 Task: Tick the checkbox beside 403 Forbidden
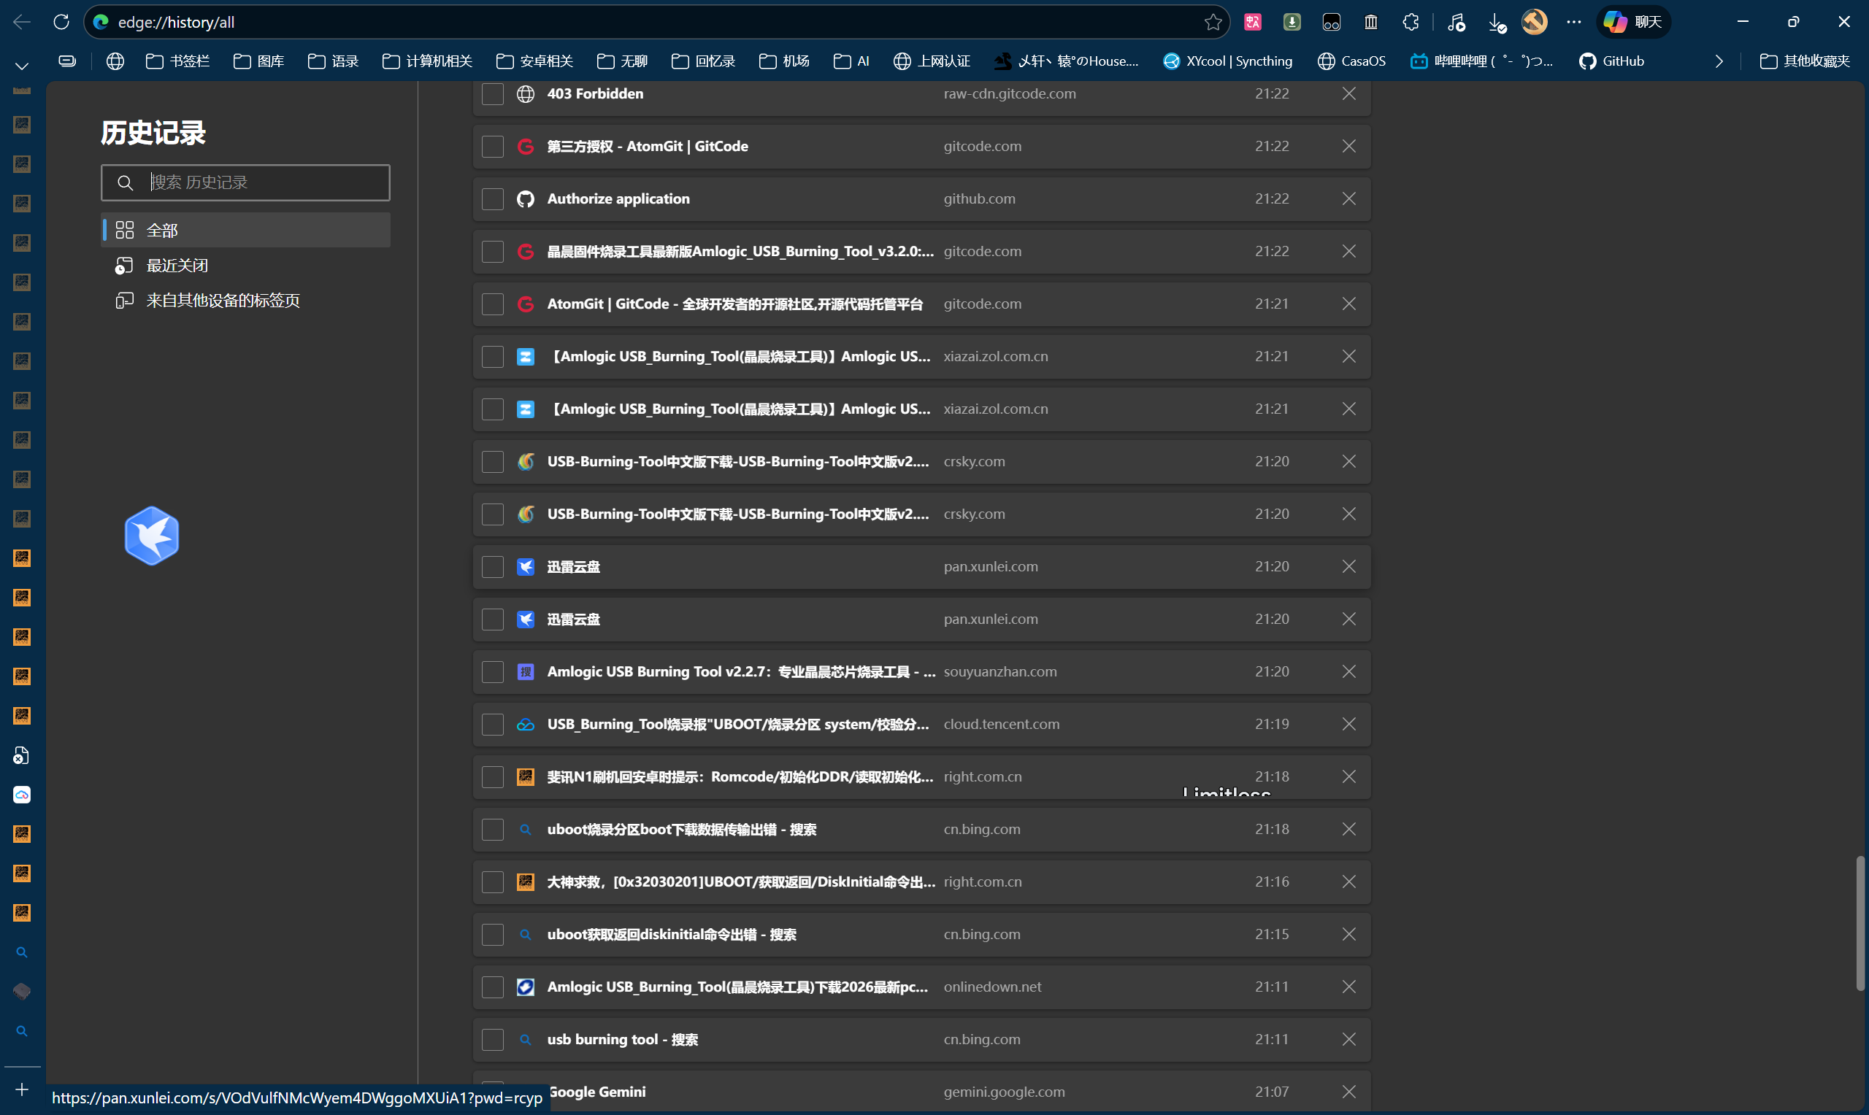pyautogui.click(x=492, y=94)
